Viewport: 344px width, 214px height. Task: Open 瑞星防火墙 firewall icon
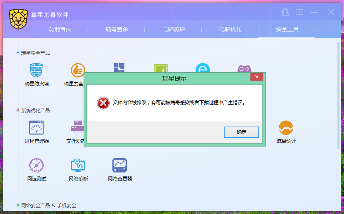click(x=36, y=70)
